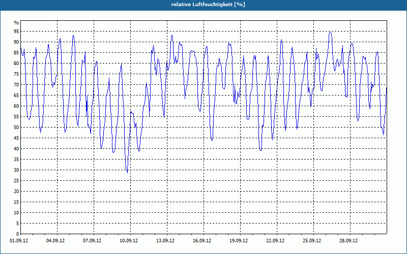
Task: Click the y-axis label '80'
Action: tap(16, 63)
